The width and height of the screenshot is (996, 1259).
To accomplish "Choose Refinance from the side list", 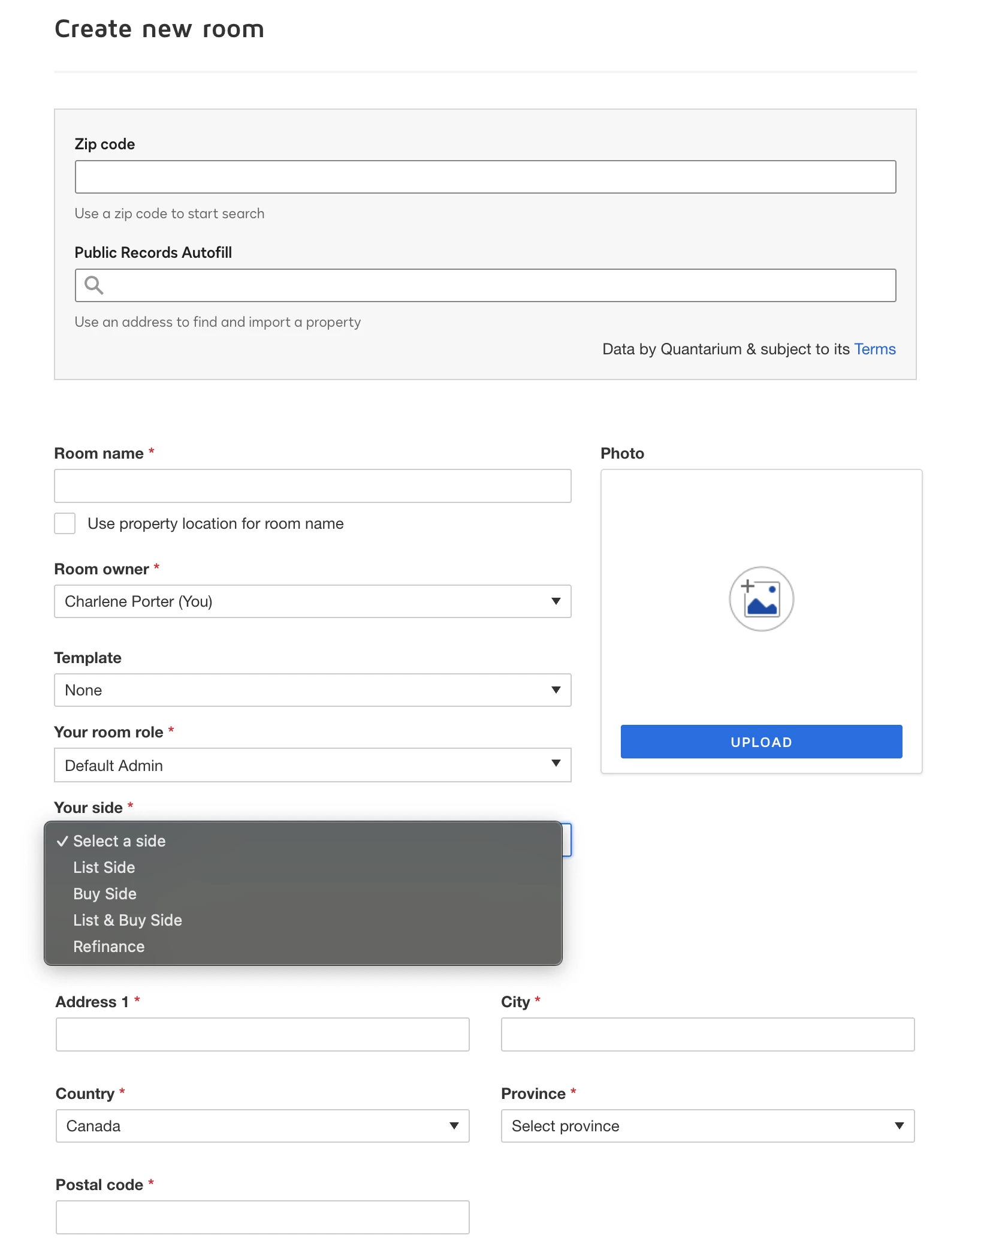I will (303, 947).
